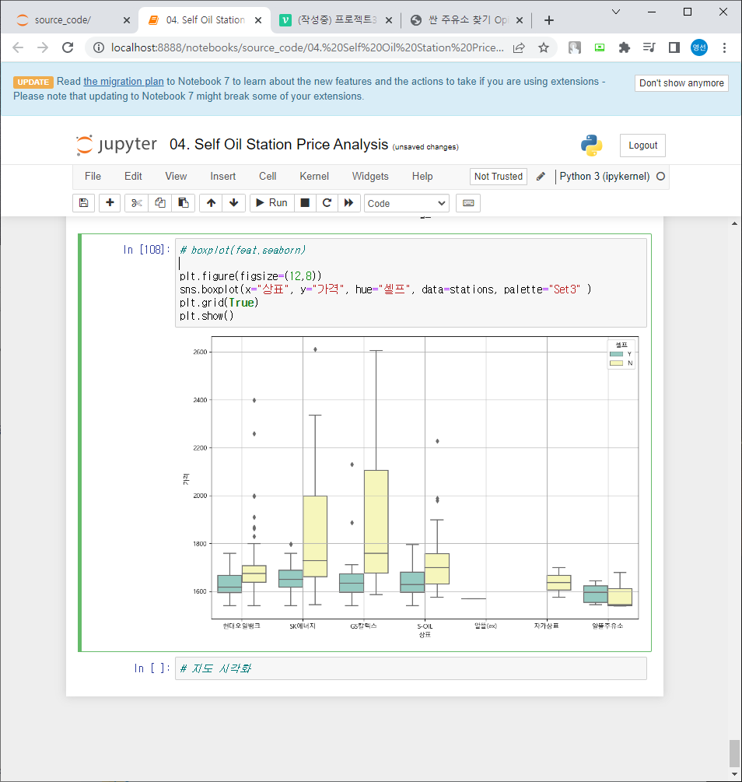Reload the current page

68,48
